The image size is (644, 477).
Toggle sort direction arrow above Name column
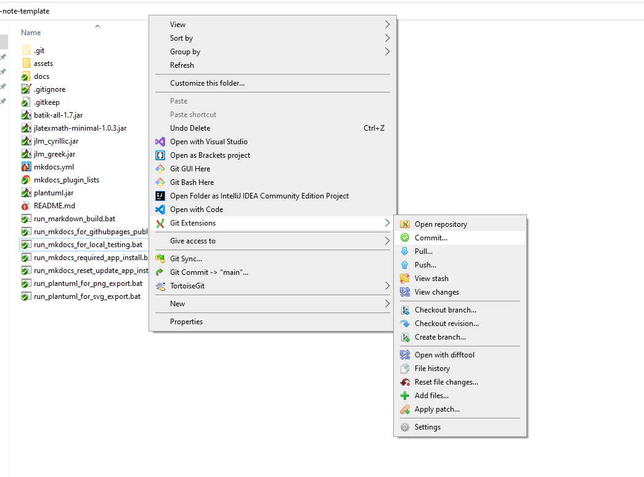(98, 26)
